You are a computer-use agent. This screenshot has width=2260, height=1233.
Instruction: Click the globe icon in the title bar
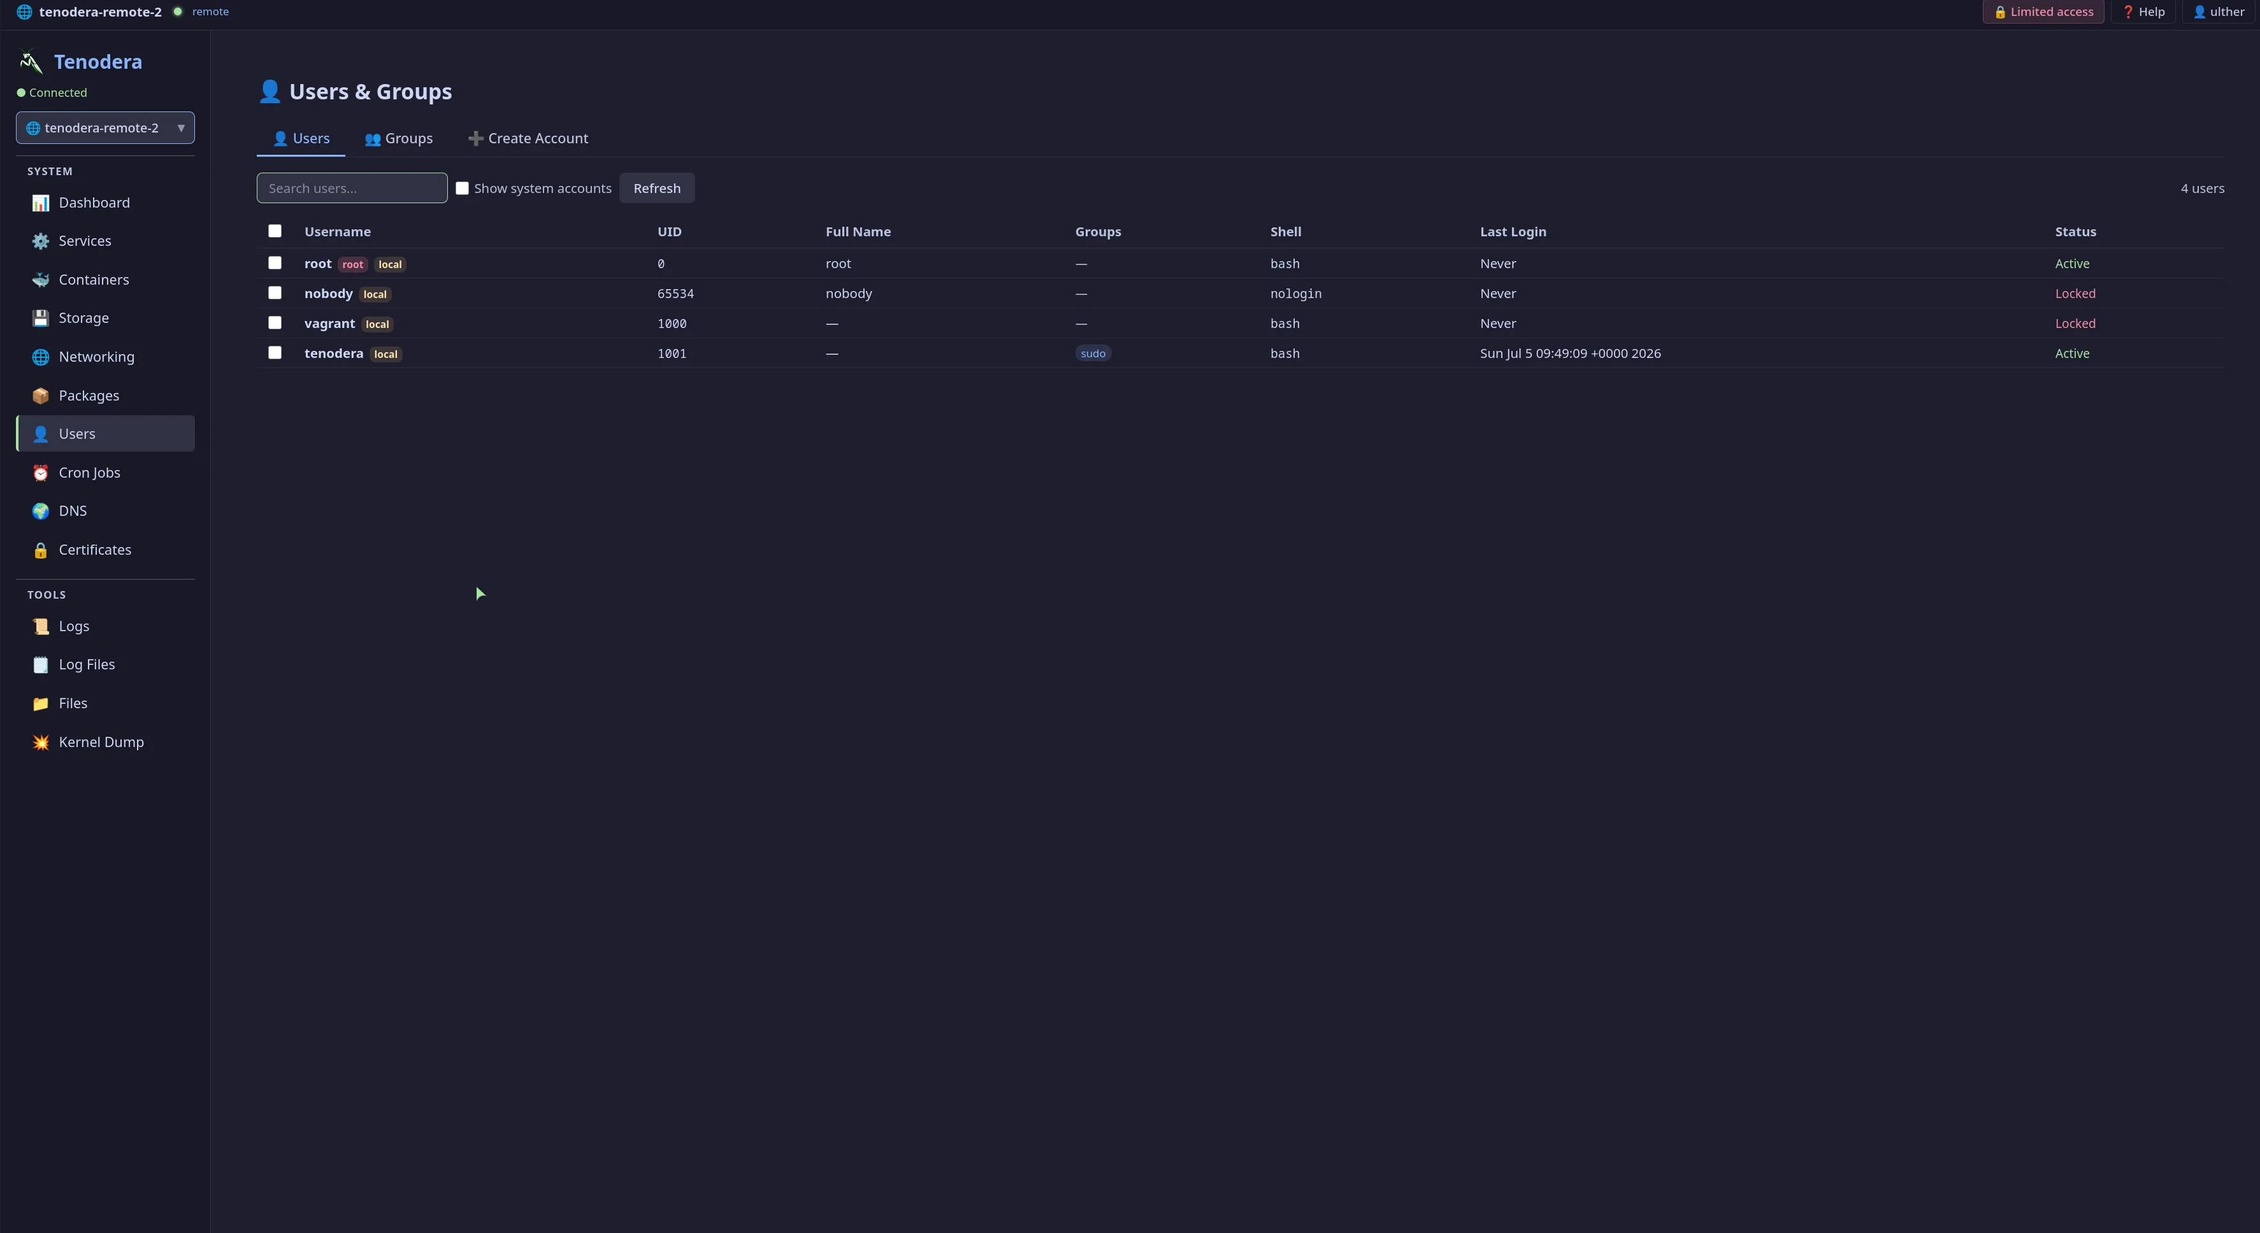(25, 12)
